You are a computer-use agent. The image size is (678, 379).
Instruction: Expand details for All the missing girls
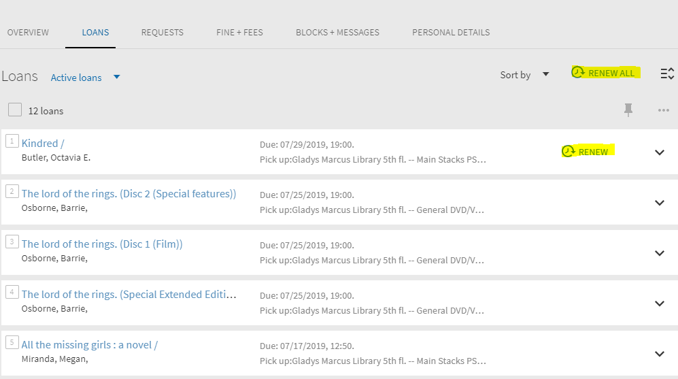(x=660, y=354)
